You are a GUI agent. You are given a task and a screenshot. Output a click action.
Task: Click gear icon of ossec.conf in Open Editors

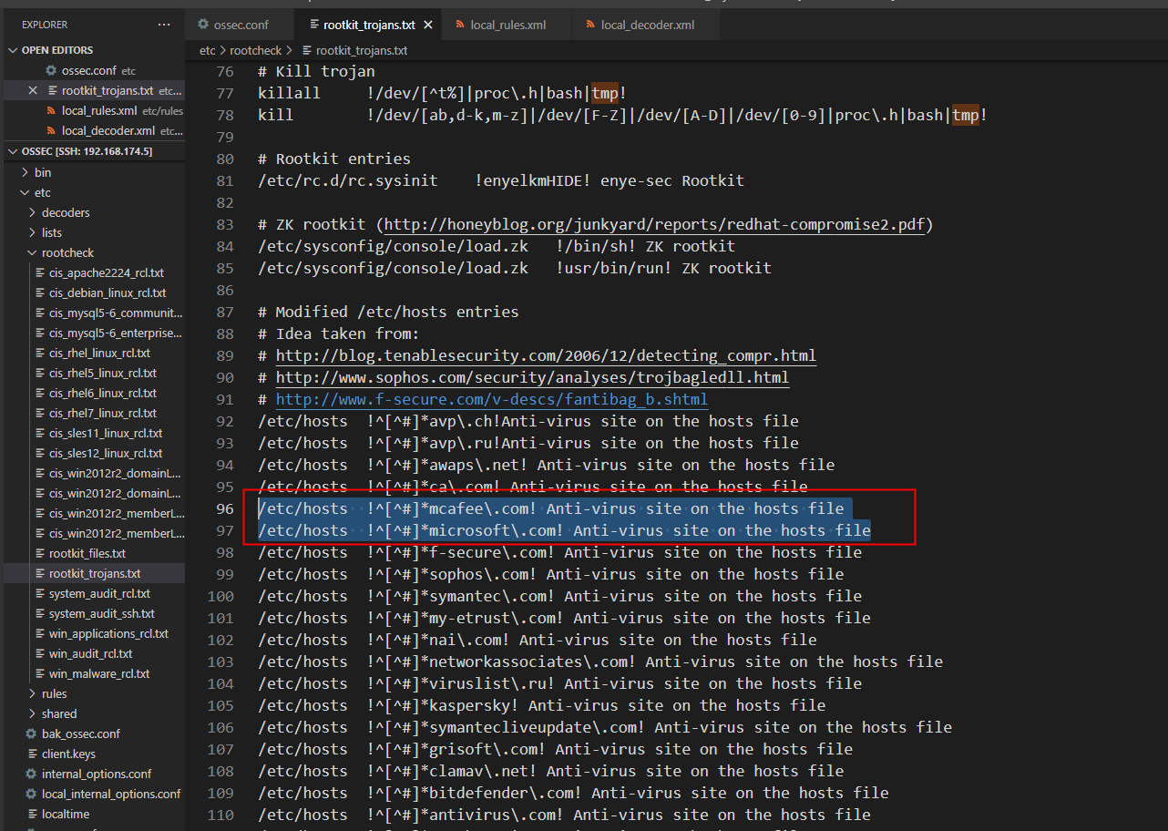click(x=51, y=70)
